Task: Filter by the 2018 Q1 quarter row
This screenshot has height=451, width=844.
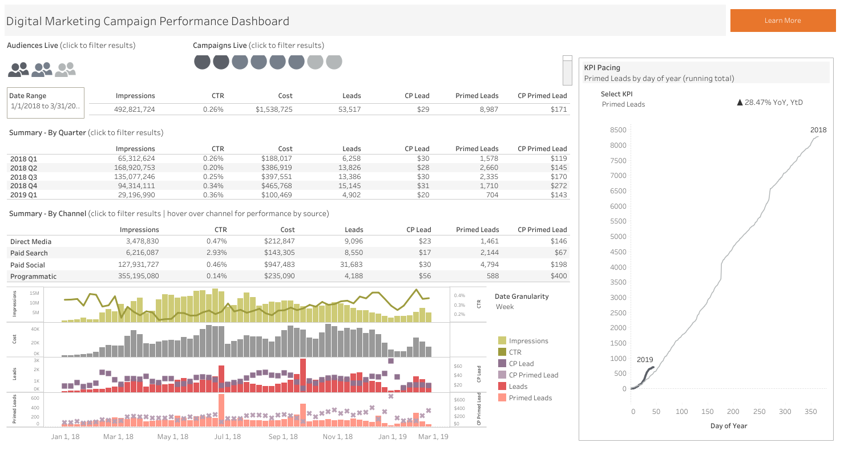Action: [288, 159]
